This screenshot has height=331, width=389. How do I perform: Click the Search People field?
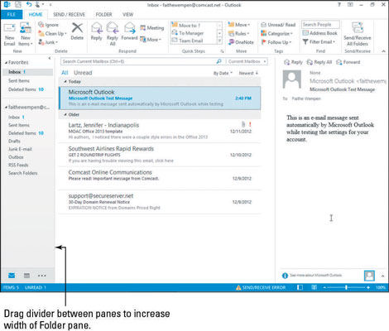click(320, 25)
